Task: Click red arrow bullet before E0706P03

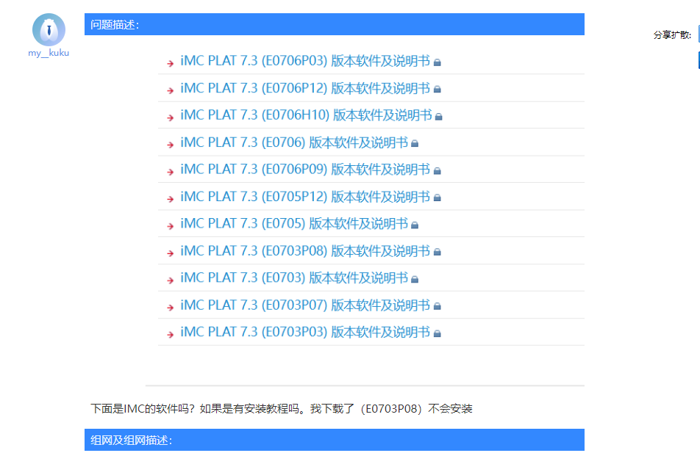Action: 170,64
